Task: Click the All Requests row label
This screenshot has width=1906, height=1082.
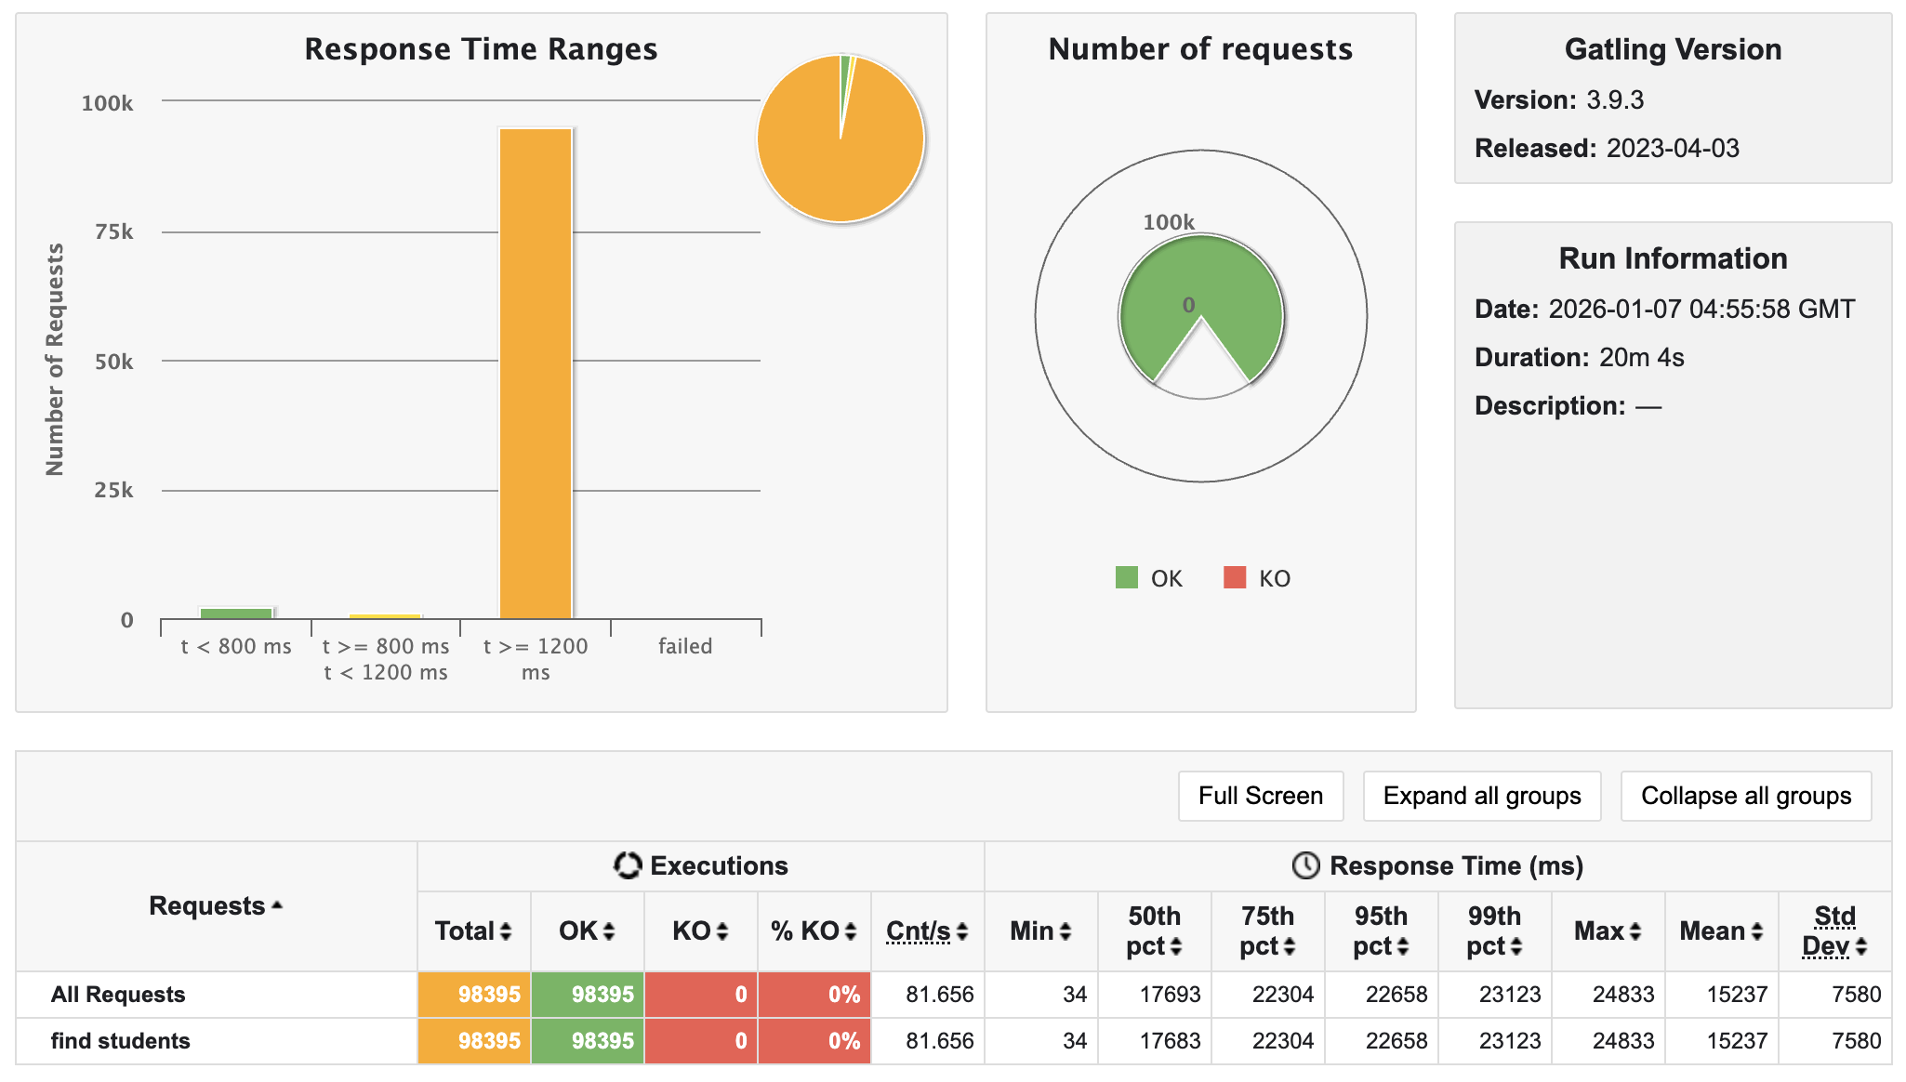Action: tap(118, 995)
